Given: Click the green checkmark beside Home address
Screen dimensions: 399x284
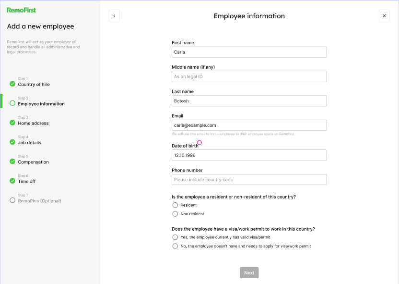Looking at the screenshot, I should pyautogui.click(x=12, y=123).
